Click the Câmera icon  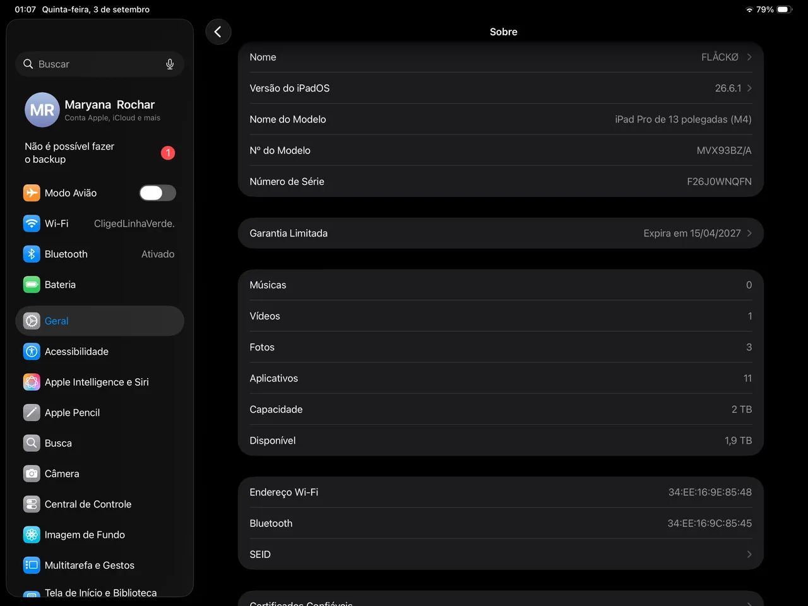pos(32,473)
